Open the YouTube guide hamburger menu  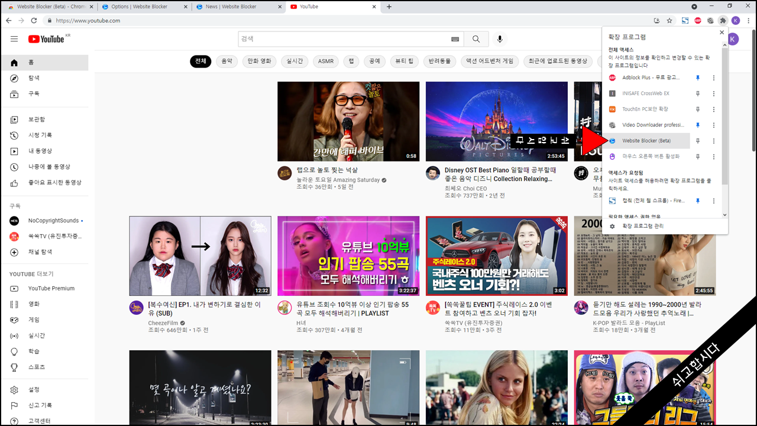click(14, 39)
